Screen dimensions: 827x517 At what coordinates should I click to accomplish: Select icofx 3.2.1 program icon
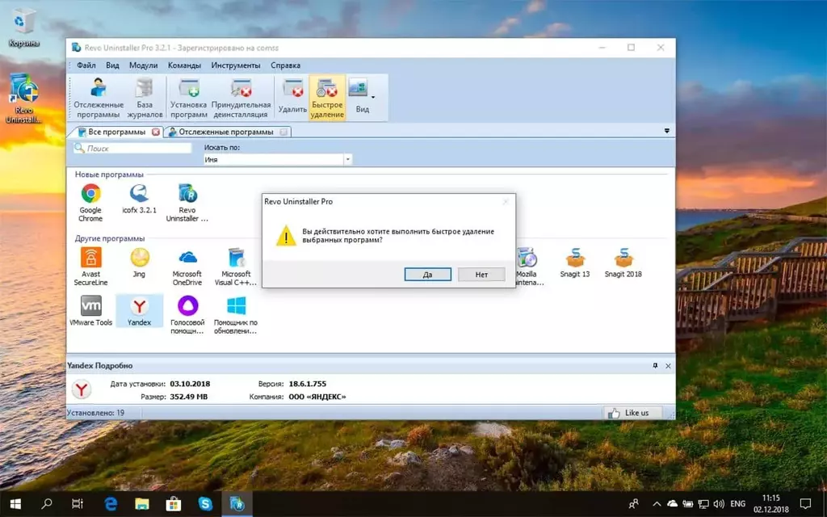coord(139,199)
